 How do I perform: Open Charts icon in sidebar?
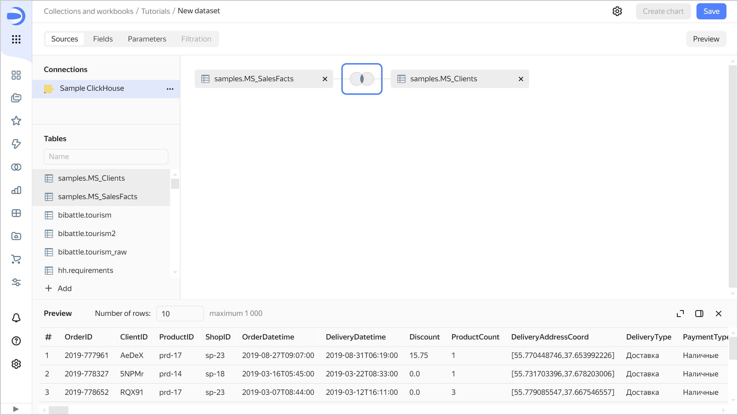[16, 190]
